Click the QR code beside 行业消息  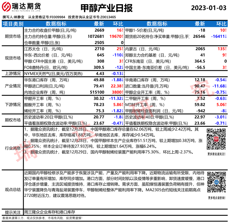pyautogui.click(x=216, y=139)
